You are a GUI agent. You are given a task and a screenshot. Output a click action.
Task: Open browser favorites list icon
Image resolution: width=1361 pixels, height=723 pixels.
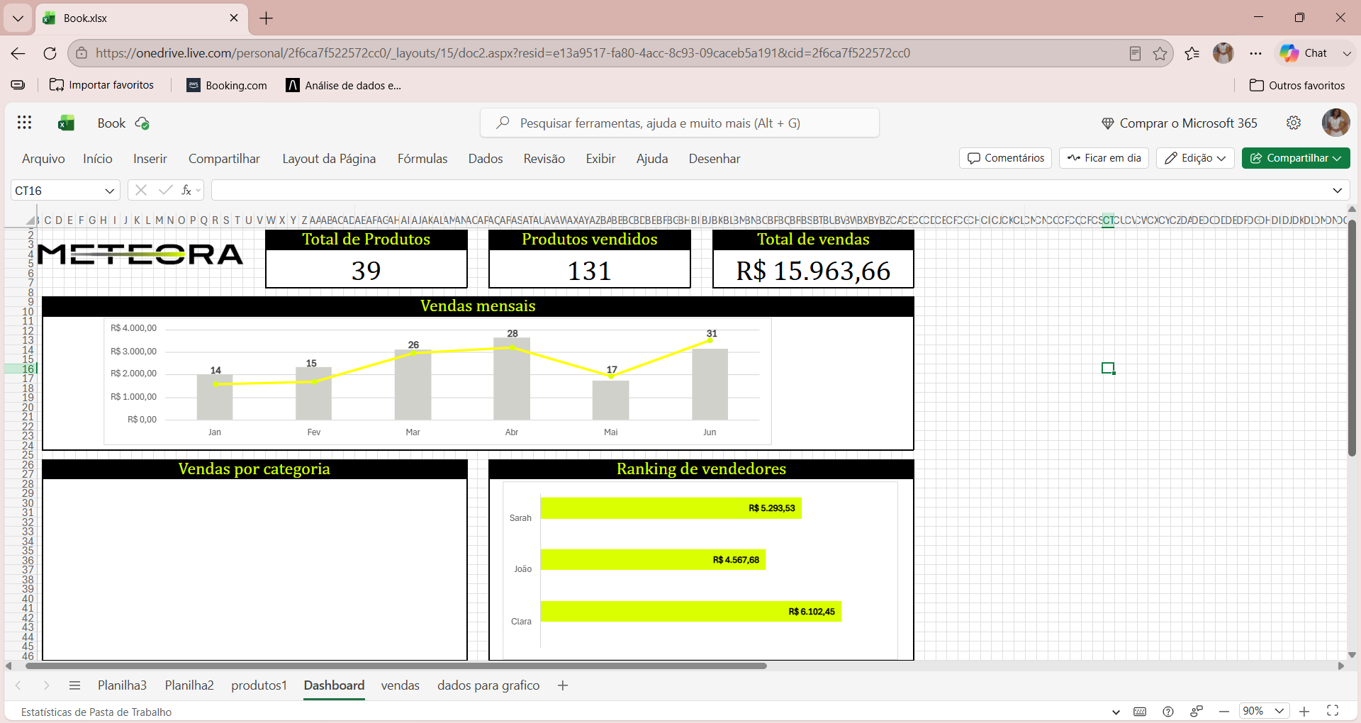(x=1192, y=53)
